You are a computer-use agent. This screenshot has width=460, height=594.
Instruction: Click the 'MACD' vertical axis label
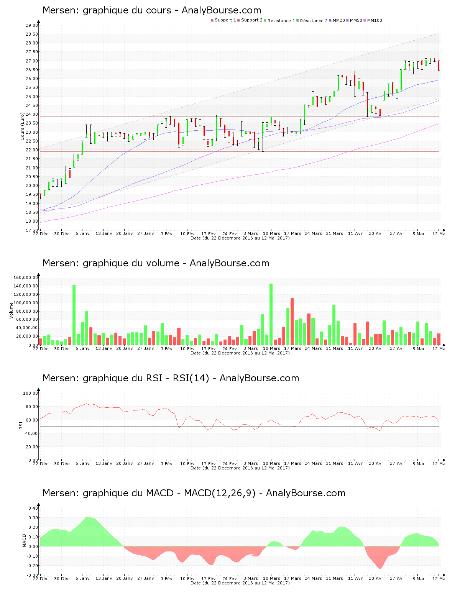pyautogui.click(x=25, y=540)
